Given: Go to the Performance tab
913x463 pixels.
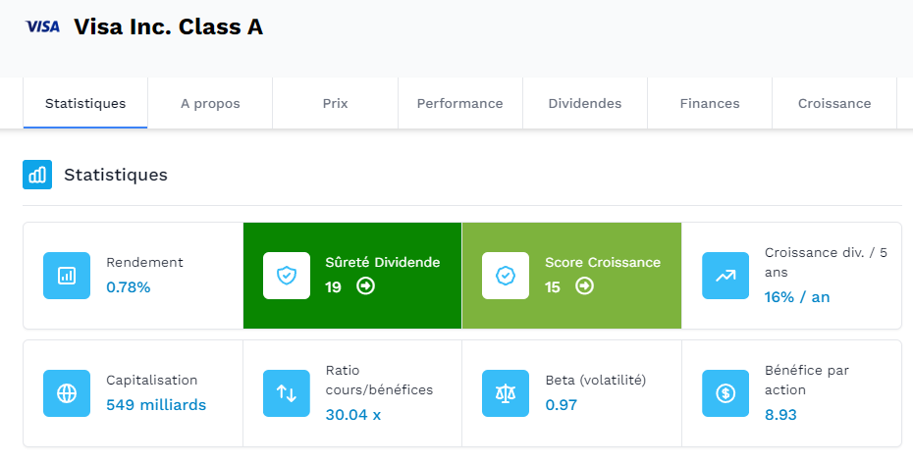Looking at the screenshot, I should pos(460,104).
